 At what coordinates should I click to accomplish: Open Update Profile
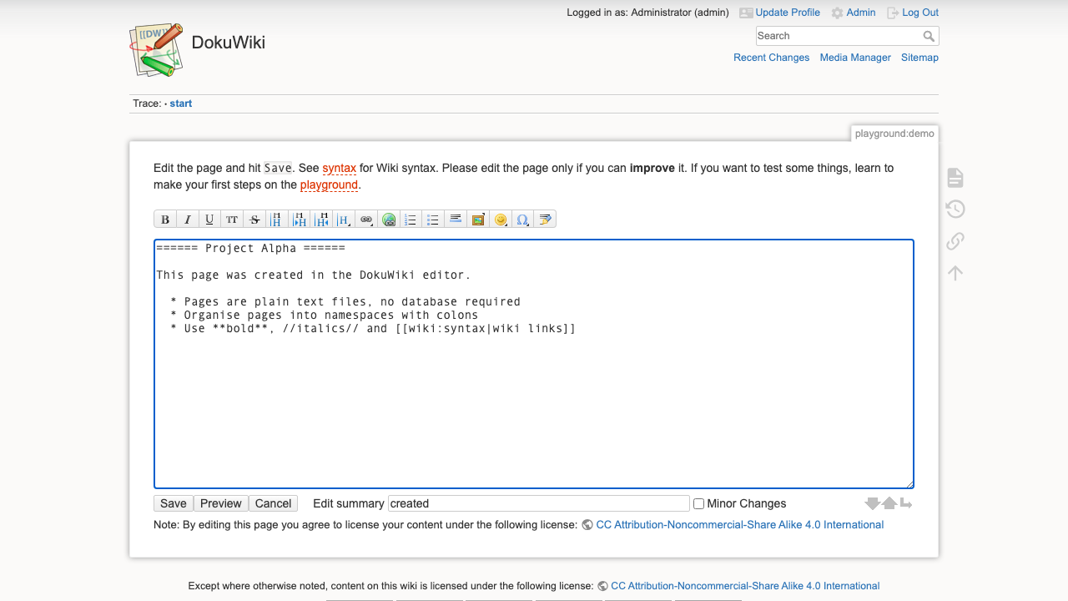pos(779,13)
